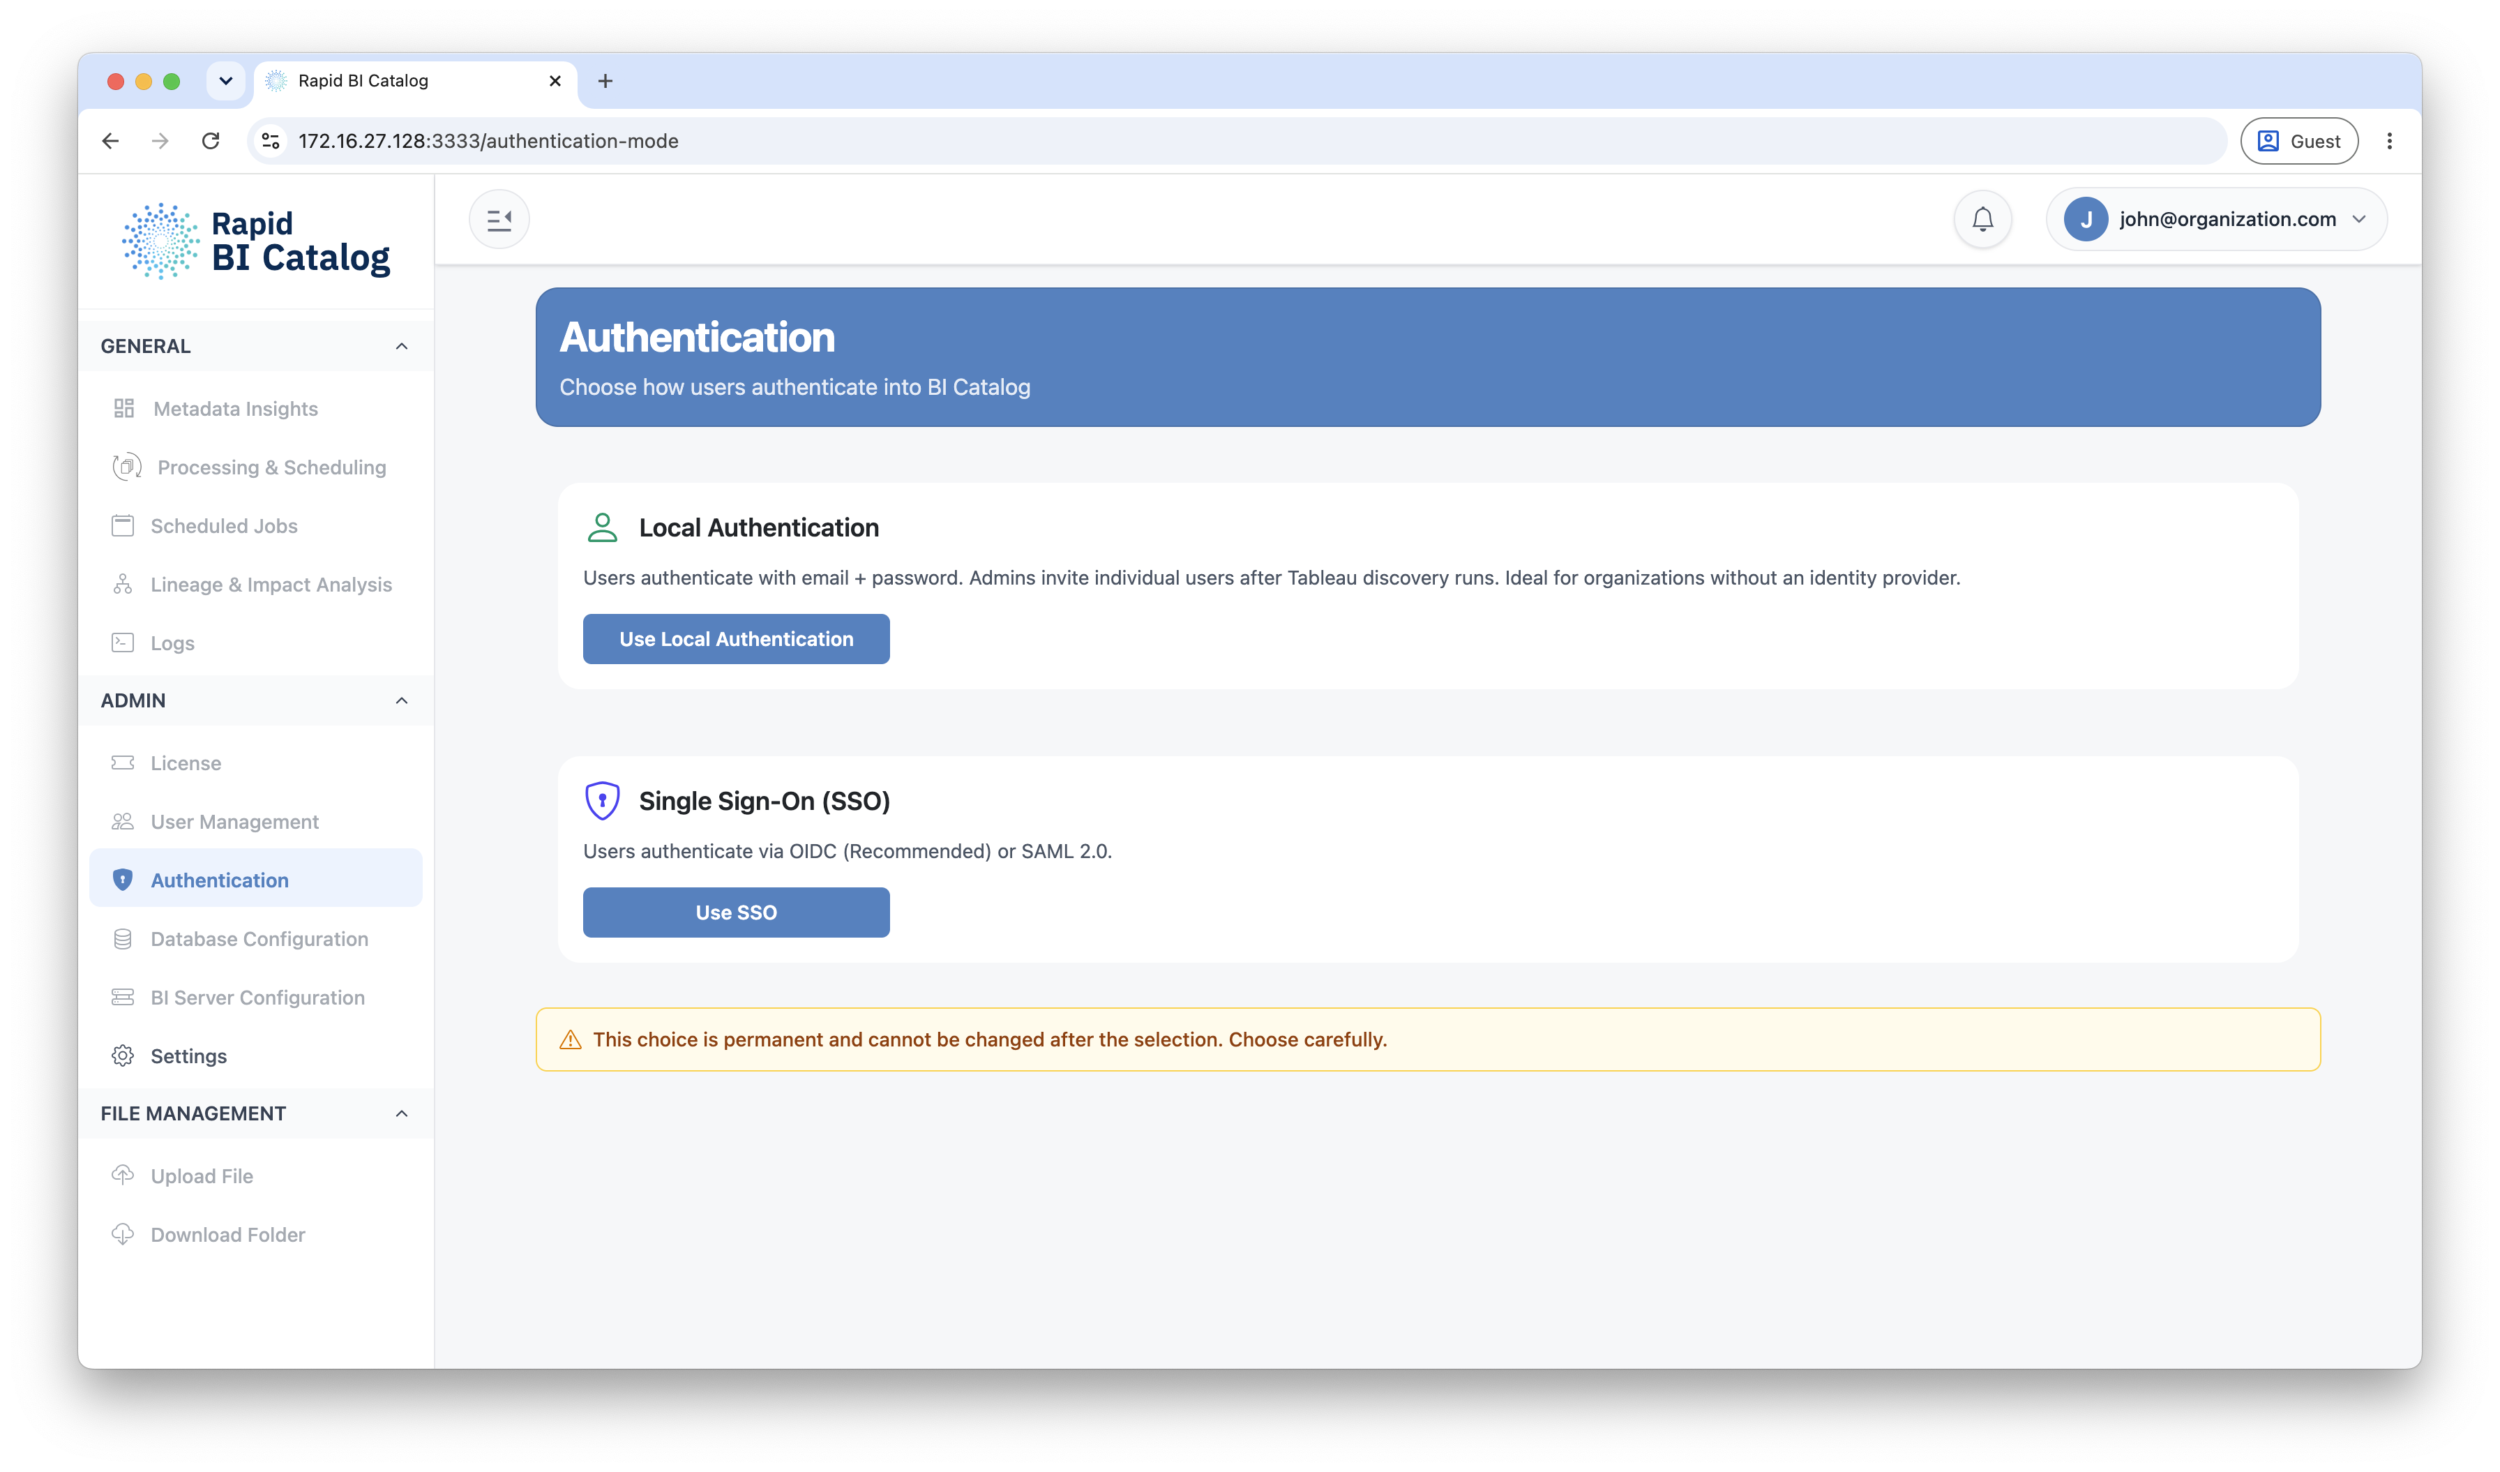Open Settings page
The height and width of the screenshot is (1472, 2500).
[256, 1056]
